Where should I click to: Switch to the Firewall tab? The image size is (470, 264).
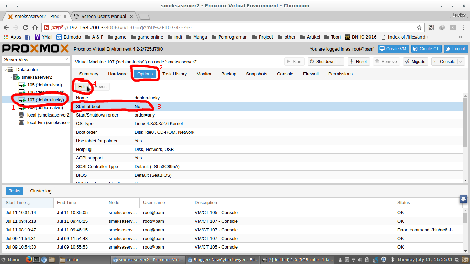[311, 74]
